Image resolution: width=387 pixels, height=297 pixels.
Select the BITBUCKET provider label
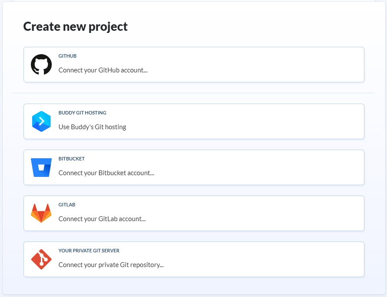[71, 159]
